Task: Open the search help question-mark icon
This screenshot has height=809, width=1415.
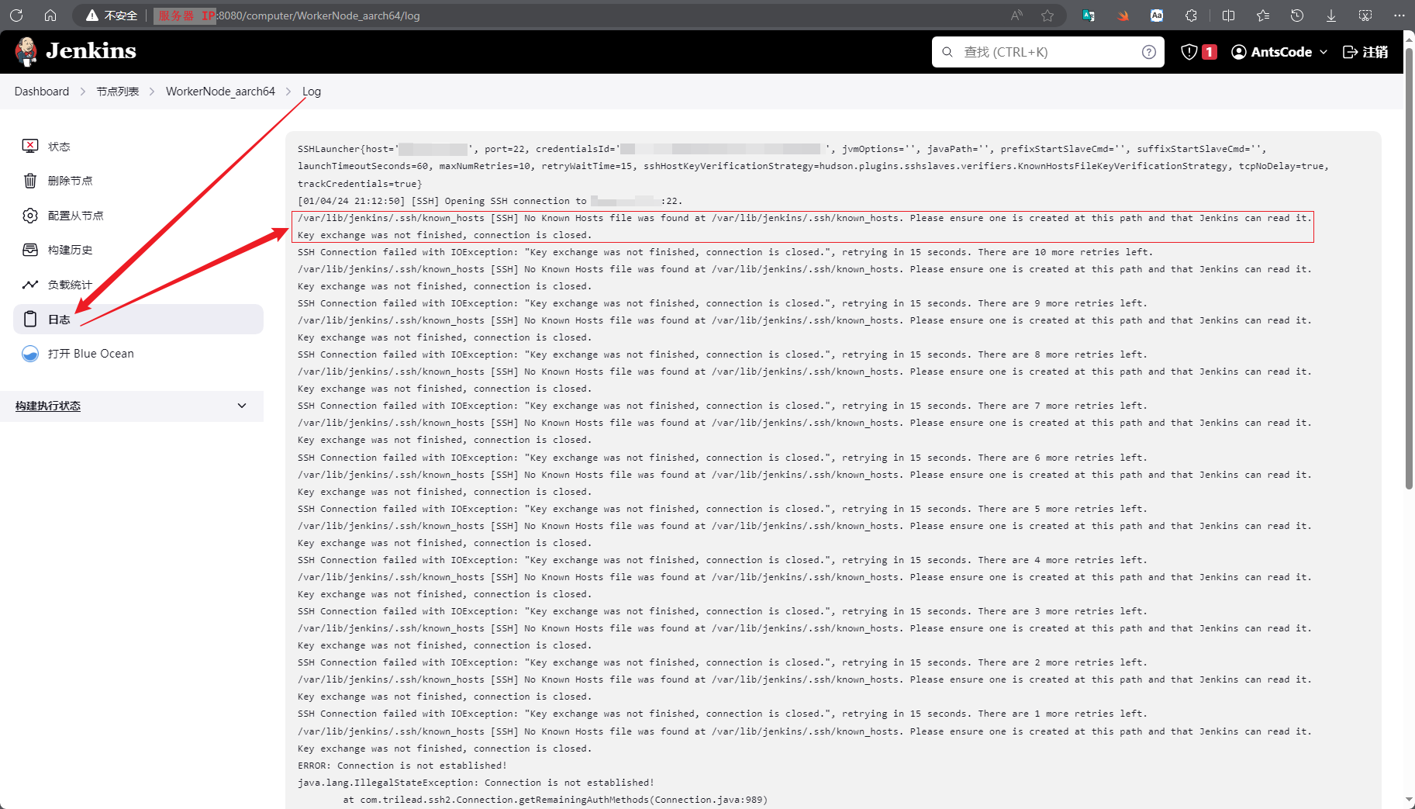Action: tap(1149, 52)
